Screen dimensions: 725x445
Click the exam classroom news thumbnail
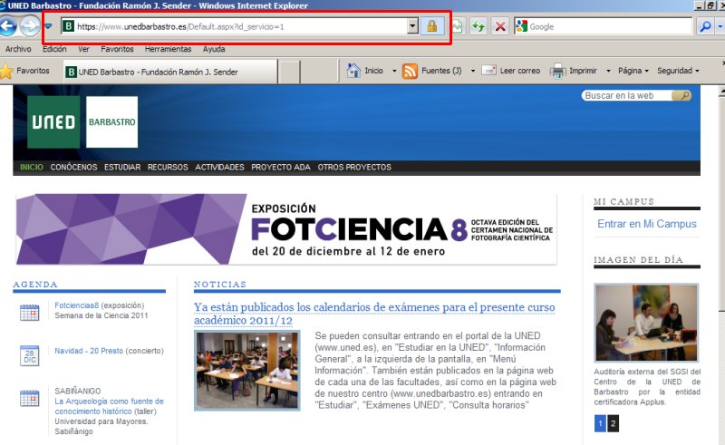pos(246,369)
